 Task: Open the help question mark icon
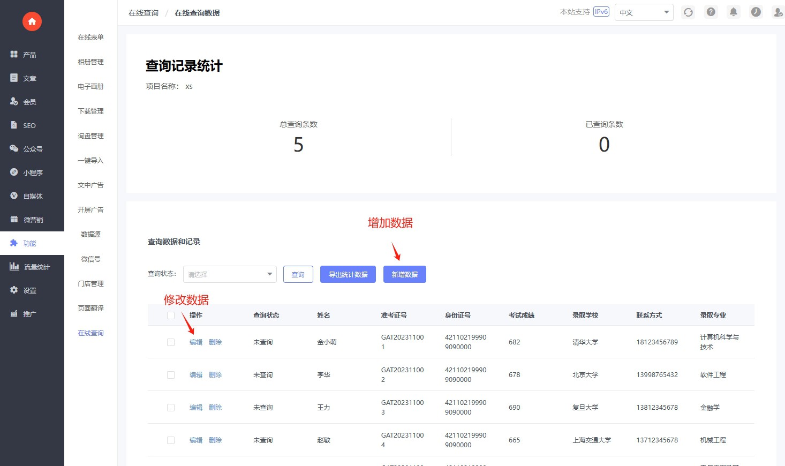click(711, 12)
